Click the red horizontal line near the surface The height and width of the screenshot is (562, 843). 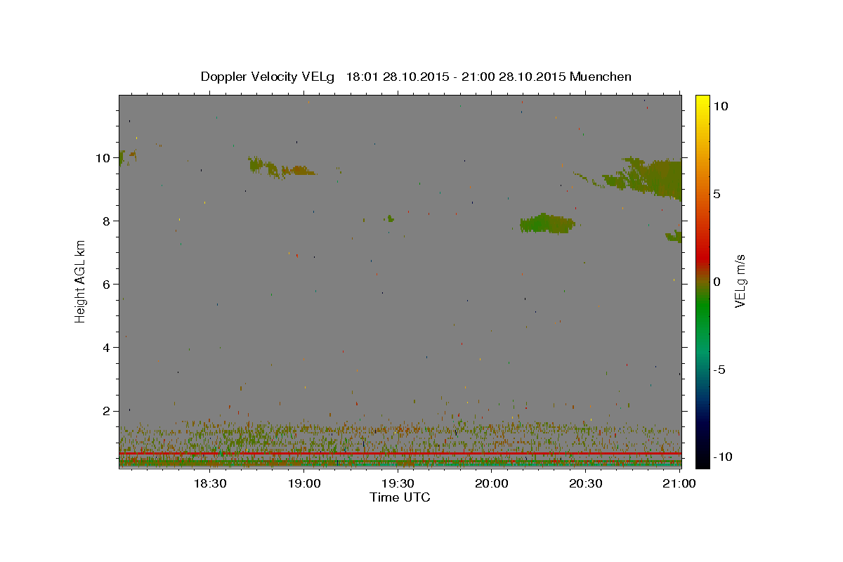pos(400,454)
